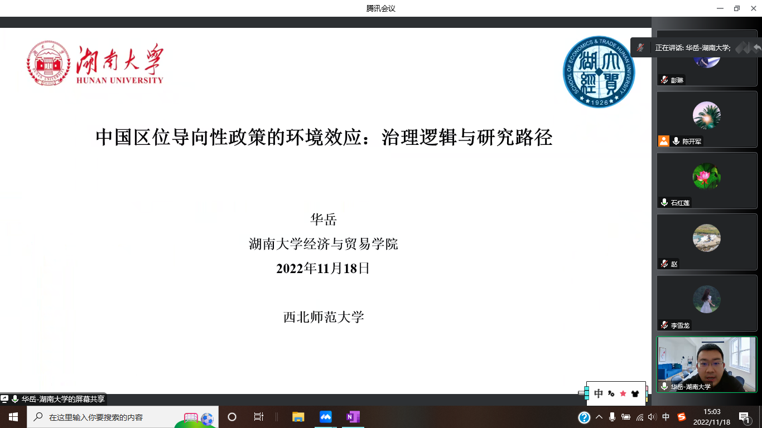
Task: Click the shirt skin icon on IME toolbar
Action: 635,393
